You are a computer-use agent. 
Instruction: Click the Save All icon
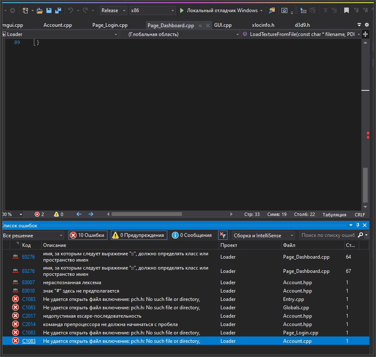(x=58, y=10)
